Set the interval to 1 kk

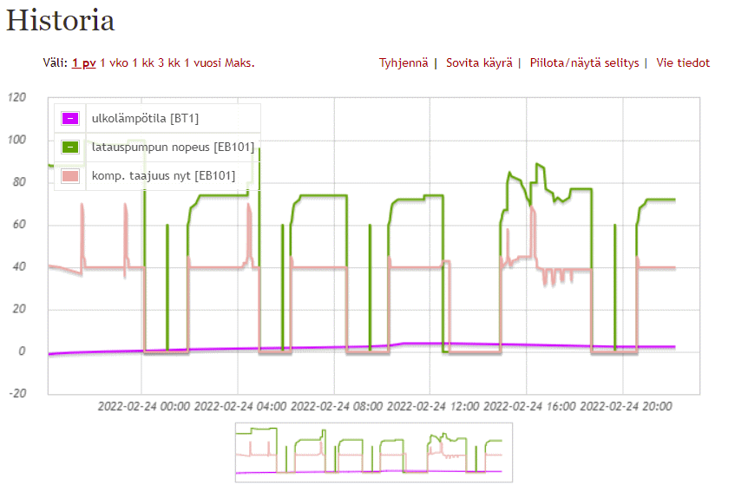143,63
